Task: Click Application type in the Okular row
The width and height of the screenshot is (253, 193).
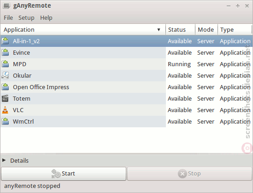Action: click(235, 76)
